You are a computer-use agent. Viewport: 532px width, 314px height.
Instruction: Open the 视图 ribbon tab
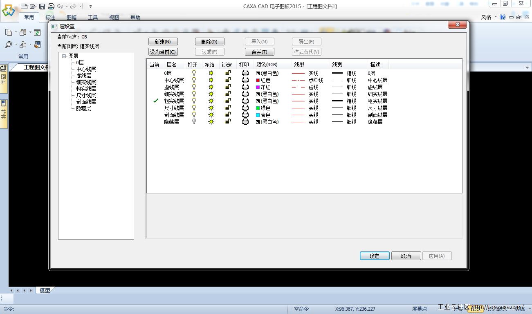(114, 18)
